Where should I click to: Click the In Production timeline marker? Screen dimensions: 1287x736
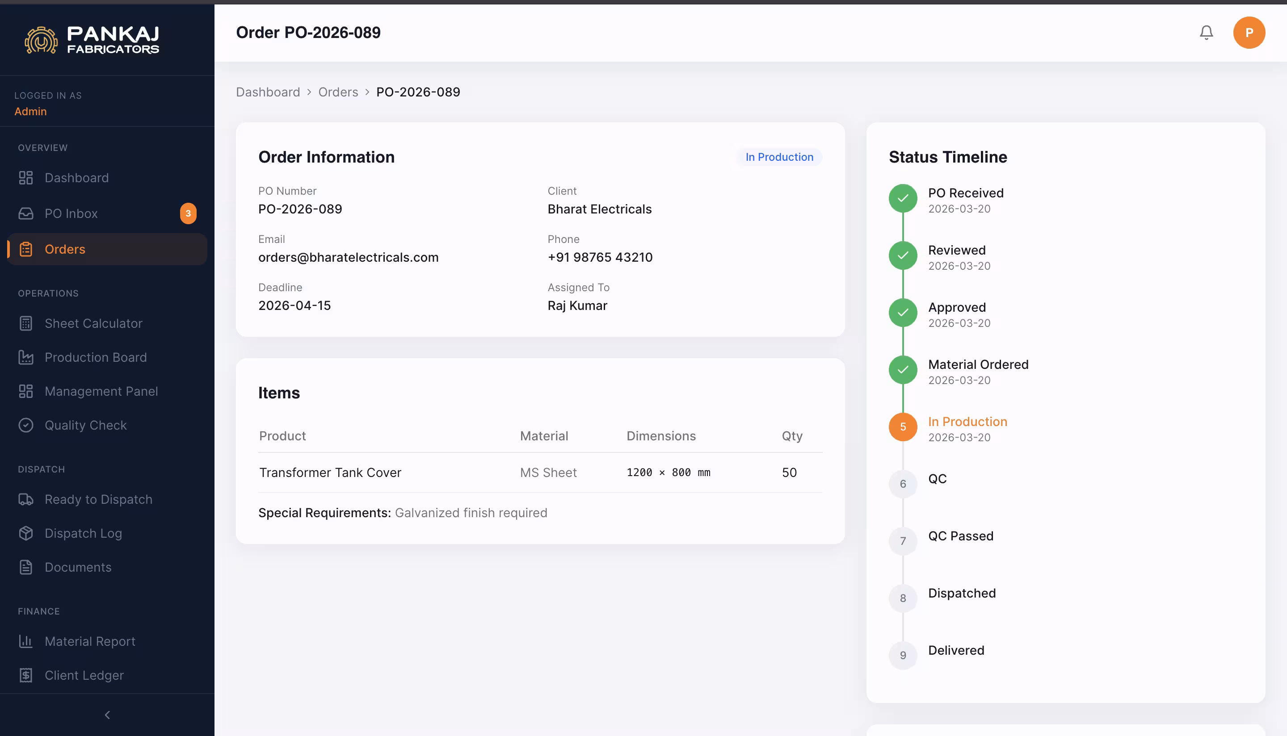903,427
